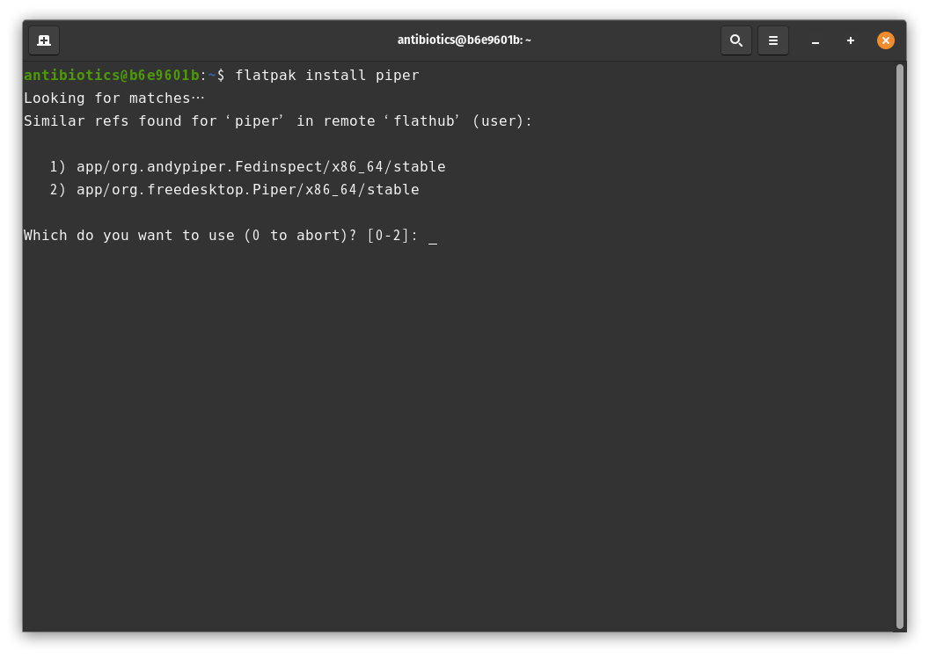Click the green antibiotics@b6e9601b prompt text
The image size is (929, 657).
(x=111, y=76)
